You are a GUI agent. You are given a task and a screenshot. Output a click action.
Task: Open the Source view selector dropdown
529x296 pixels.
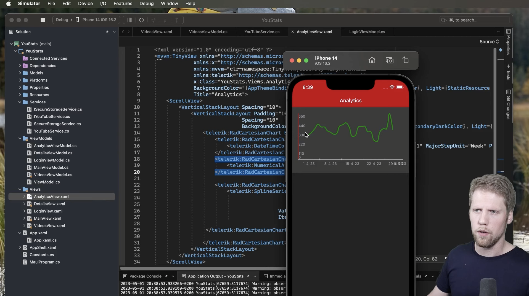pos(489,42)
